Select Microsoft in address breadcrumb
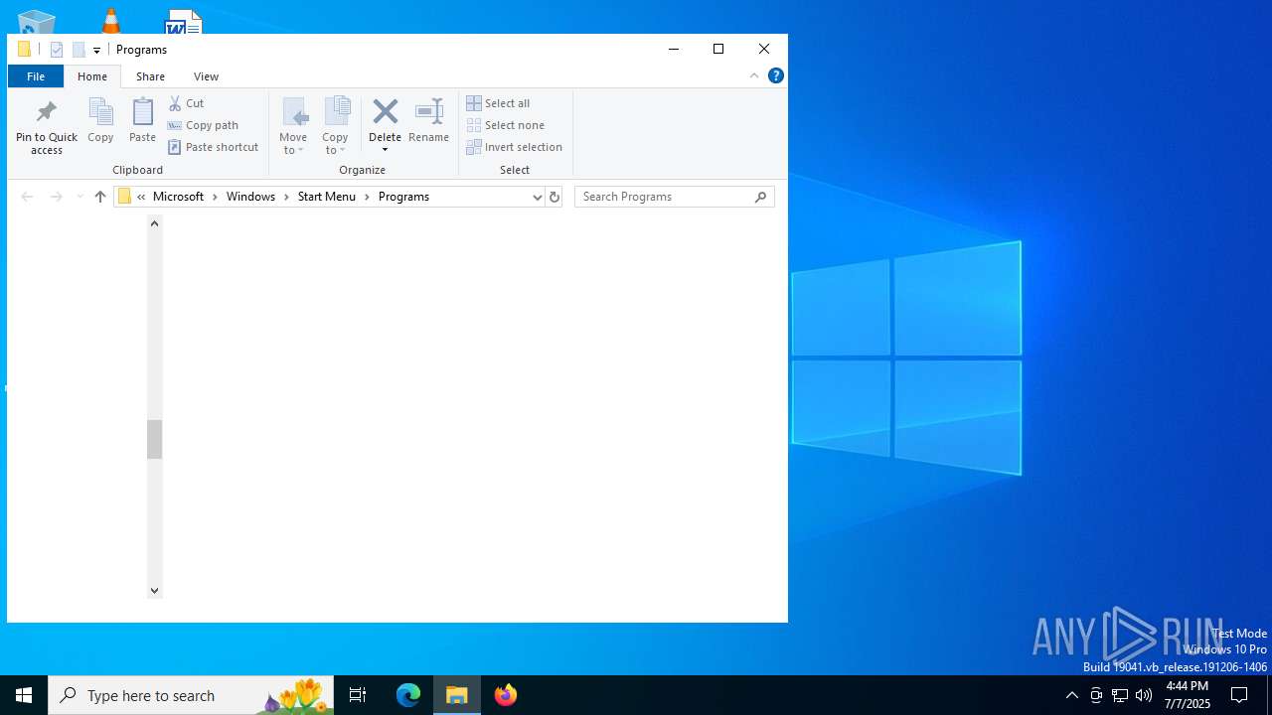 pos(178,197)
